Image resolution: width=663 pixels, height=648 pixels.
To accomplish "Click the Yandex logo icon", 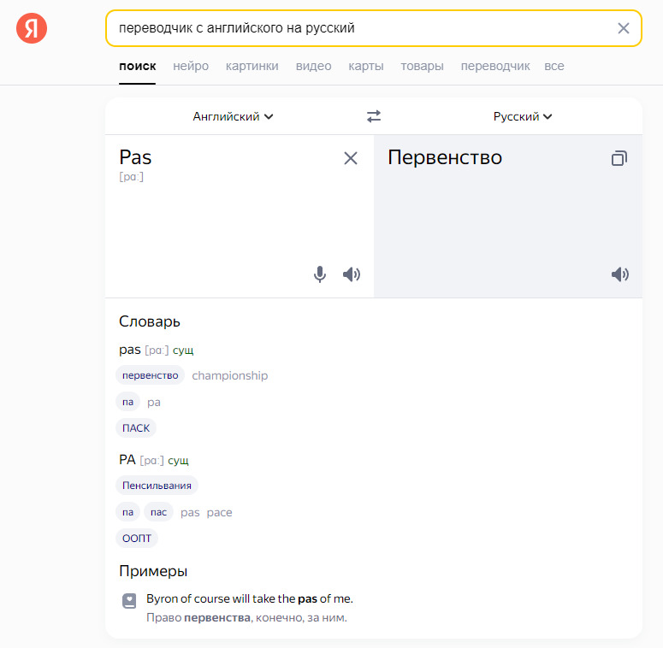I will point(32,29).
